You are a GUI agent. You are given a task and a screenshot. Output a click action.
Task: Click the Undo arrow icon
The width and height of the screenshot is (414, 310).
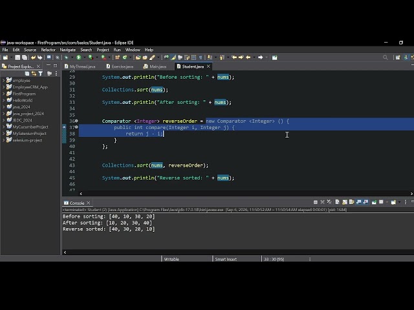(33, 57)
